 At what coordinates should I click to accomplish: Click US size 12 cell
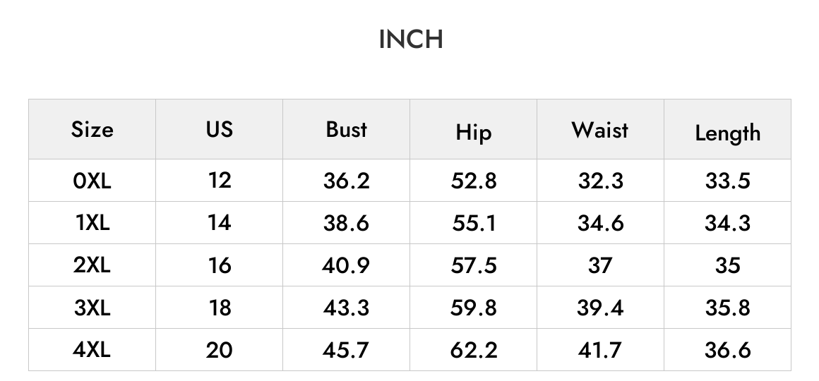(220, 181)
